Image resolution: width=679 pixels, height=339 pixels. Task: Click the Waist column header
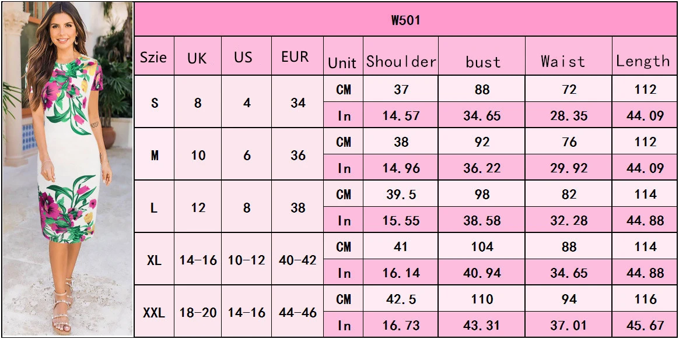(562, 61)
